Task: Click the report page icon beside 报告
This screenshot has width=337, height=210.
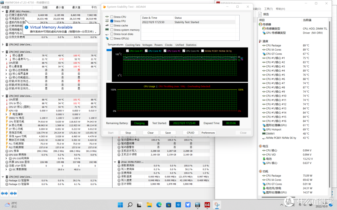Action: click(x=260, y=14)
